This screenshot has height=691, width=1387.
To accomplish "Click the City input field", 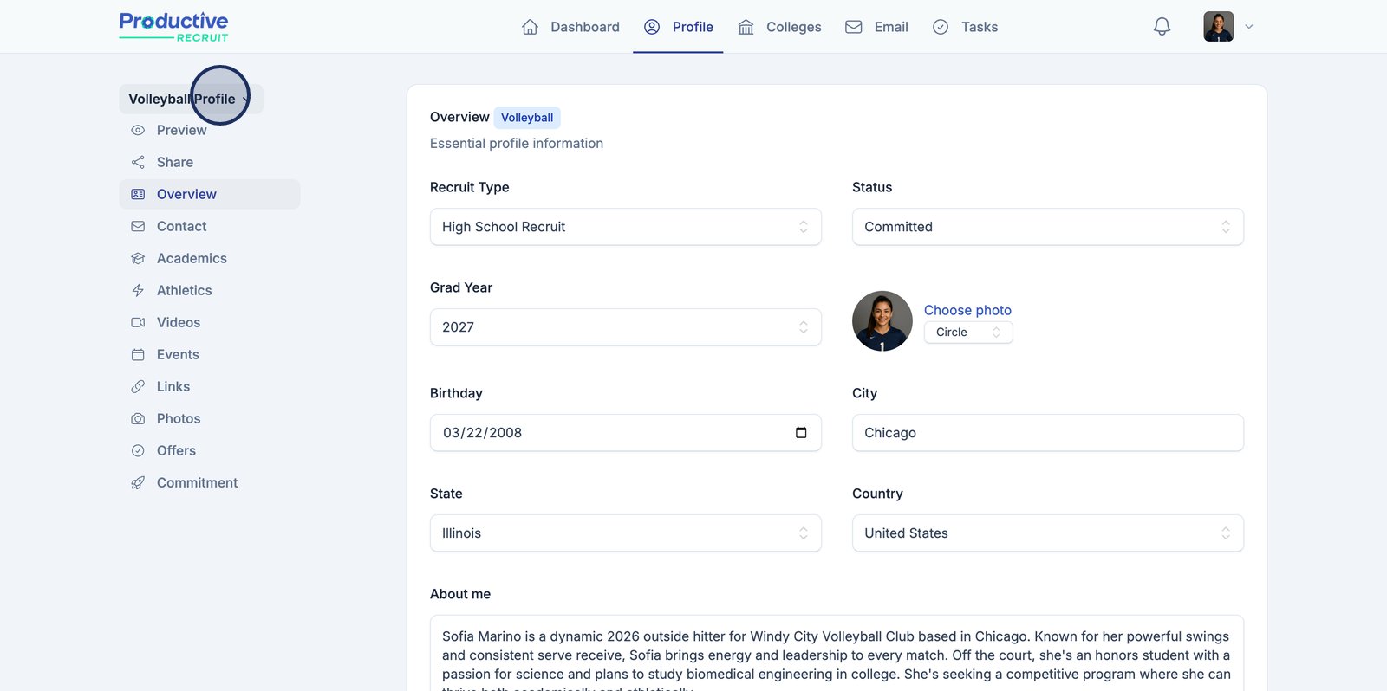I will point(1047,433).
